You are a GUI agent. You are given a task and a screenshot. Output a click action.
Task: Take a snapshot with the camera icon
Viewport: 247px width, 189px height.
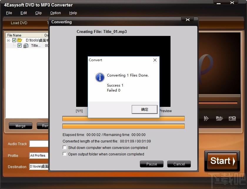(232, 118)
